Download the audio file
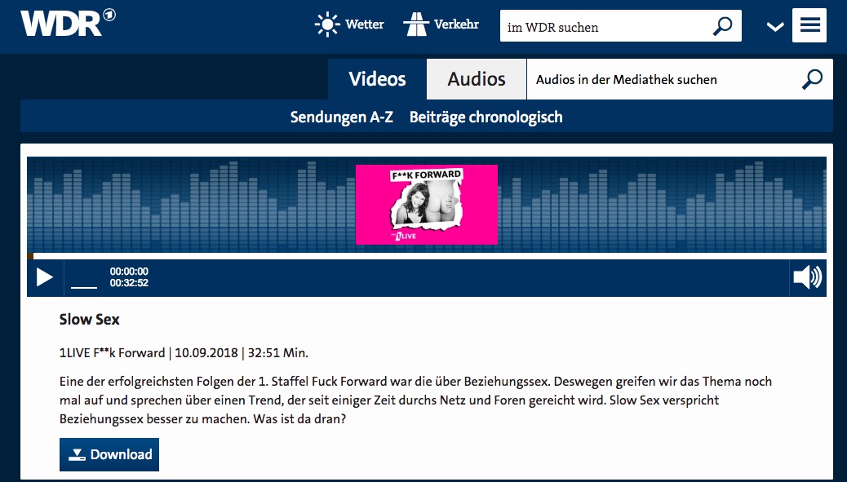Viewport: 847px width, 482px height. 109,454
